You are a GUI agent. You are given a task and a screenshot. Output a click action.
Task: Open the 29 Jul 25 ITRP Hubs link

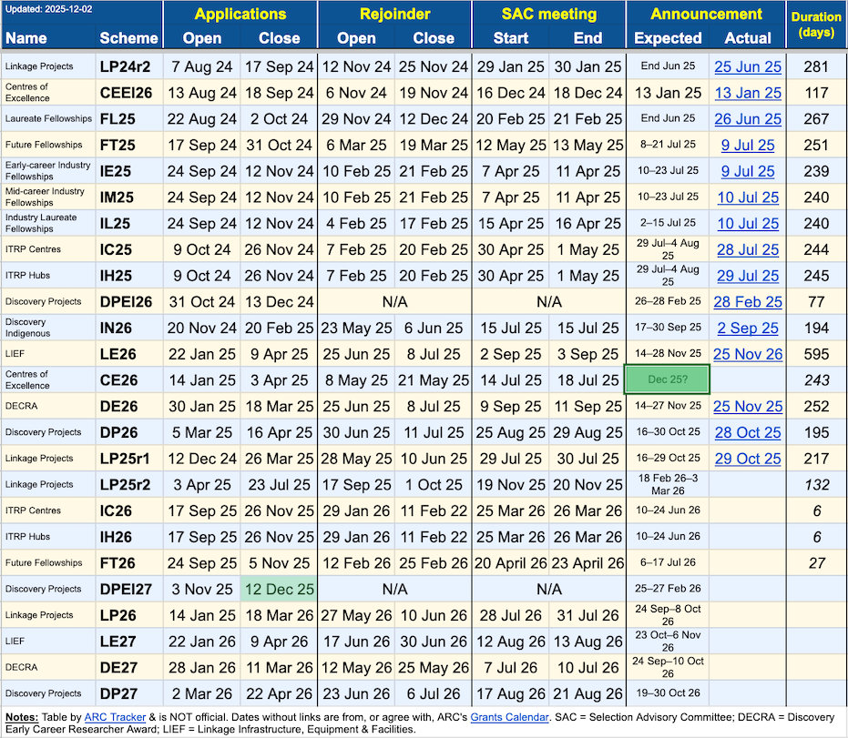pyautogui.click(x=747, y=276)
